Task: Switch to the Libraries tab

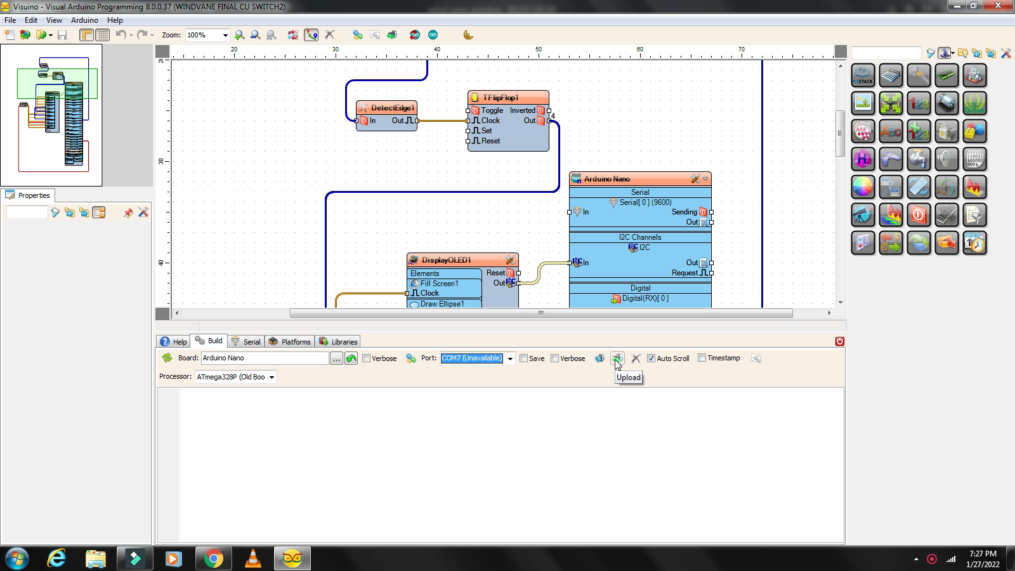Action: click(339, 341)
